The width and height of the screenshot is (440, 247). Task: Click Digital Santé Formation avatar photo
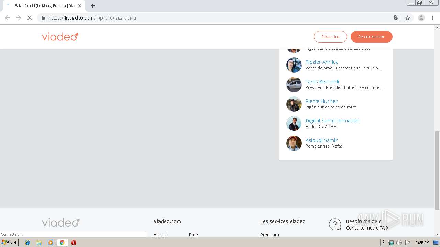tap(294, 123)
